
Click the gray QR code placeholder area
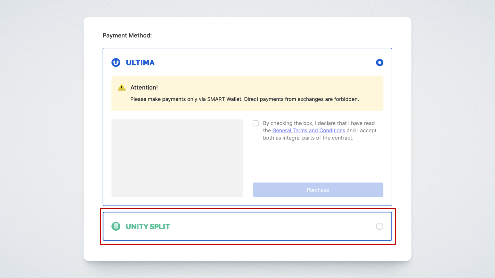pos(177,158)
